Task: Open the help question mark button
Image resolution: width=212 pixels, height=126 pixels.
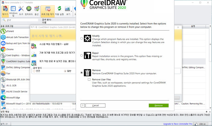Action: (82, 105)
